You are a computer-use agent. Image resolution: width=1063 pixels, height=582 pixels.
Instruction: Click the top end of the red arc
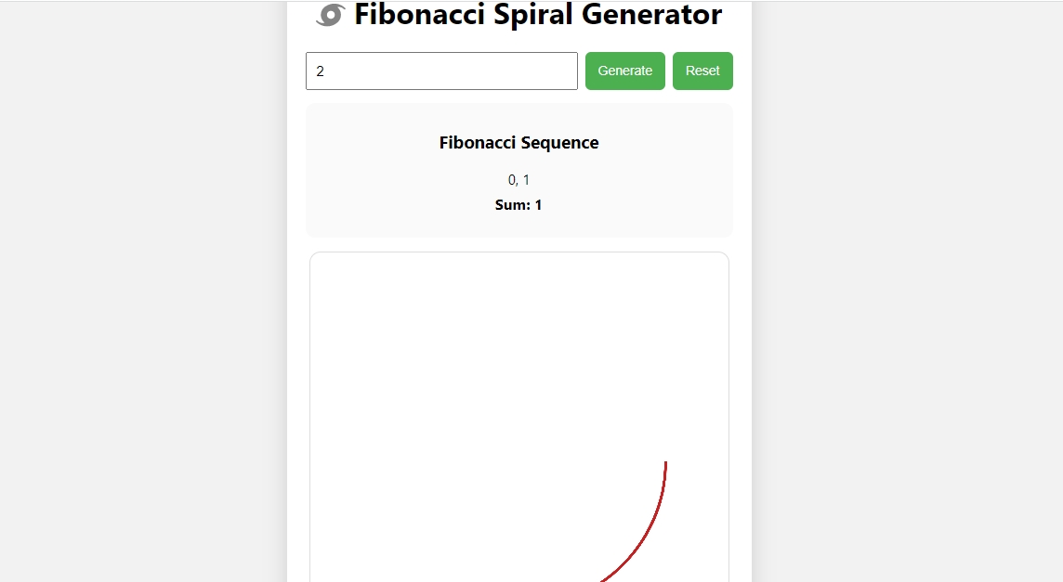(665, 463)
